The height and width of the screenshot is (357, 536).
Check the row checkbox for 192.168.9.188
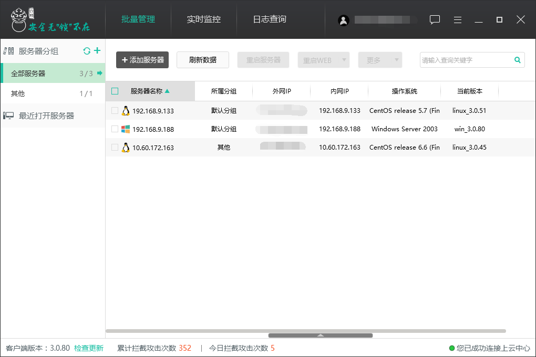(x=114, y=129)
